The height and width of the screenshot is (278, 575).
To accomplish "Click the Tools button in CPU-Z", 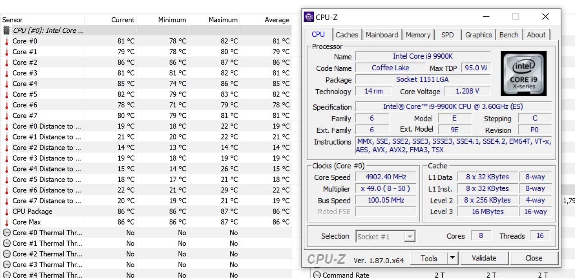I will tap(429, 258).
